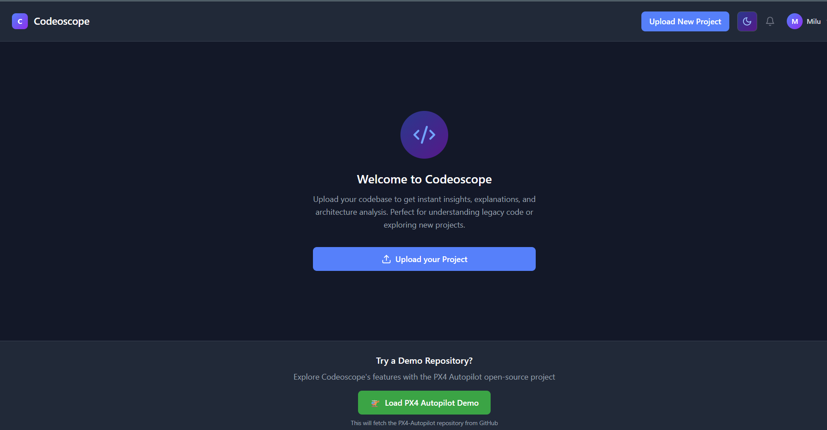Open notifications via the bell icon
The width and height of the screenshot is (827, 430).
click(770, 21)
